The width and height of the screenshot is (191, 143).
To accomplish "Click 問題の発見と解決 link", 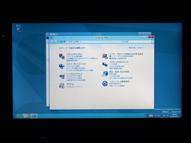I will tap(72, 60).
